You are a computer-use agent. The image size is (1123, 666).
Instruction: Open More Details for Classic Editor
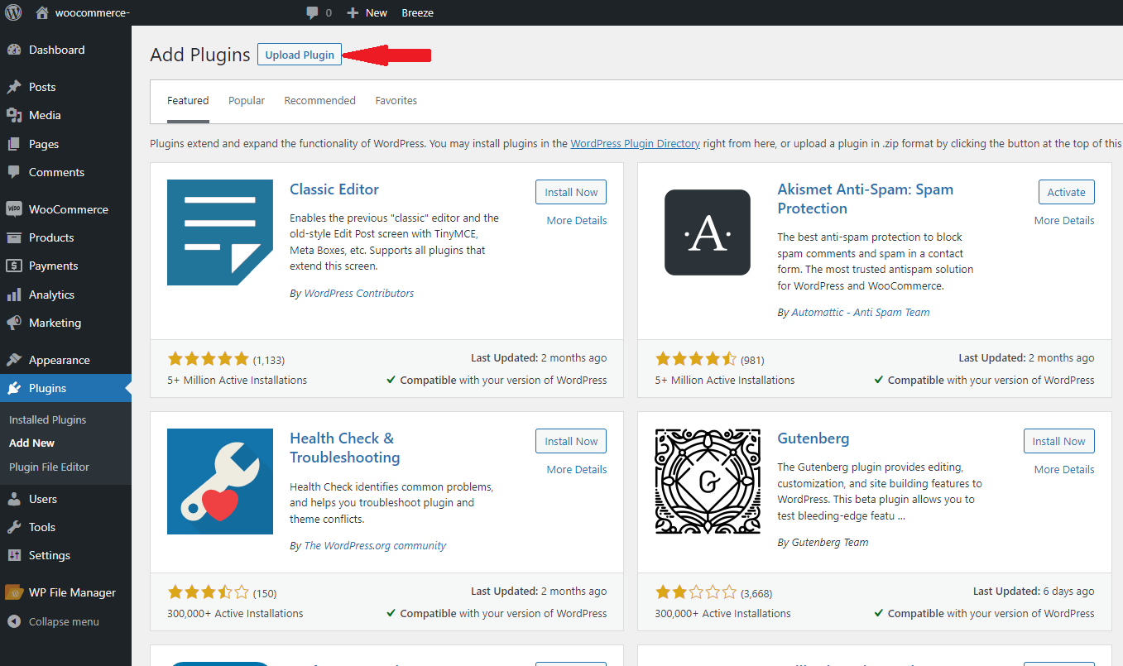coord(577,221)
